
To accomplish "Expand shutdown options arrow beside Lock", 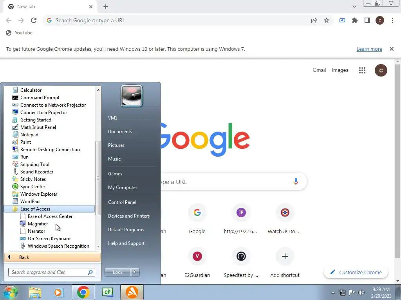I will tap(135, 272).
